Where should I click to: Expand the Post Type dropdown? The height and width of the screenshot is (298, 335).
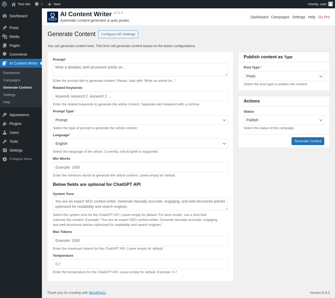pyautogui.click(x=284, y=76)
